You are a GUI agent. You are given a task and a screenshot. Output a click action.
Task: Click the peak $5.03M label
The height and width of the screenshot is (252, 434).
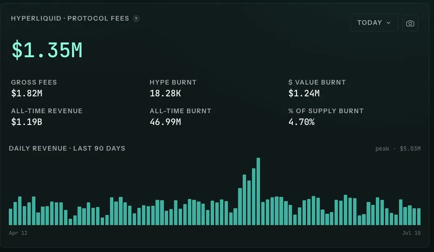(398, 149)
